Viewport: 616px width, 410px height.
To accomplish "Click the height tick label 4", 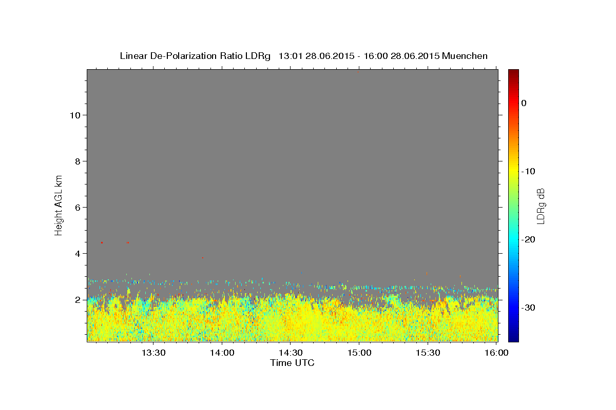I will pos(78,254).
